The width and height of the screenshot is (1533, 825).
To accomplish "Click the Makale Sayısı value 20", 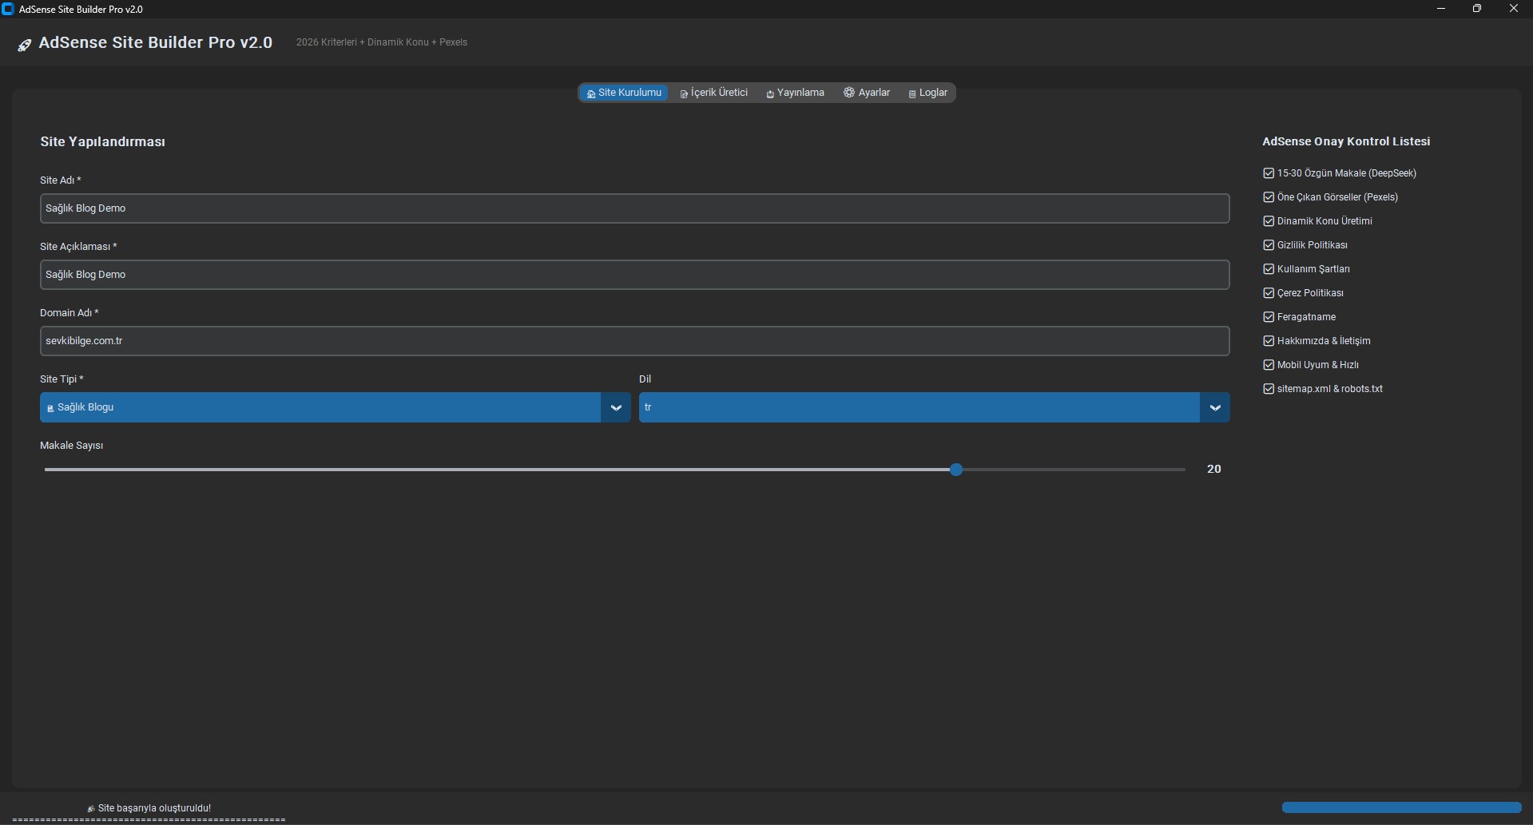I will 1214,470.
